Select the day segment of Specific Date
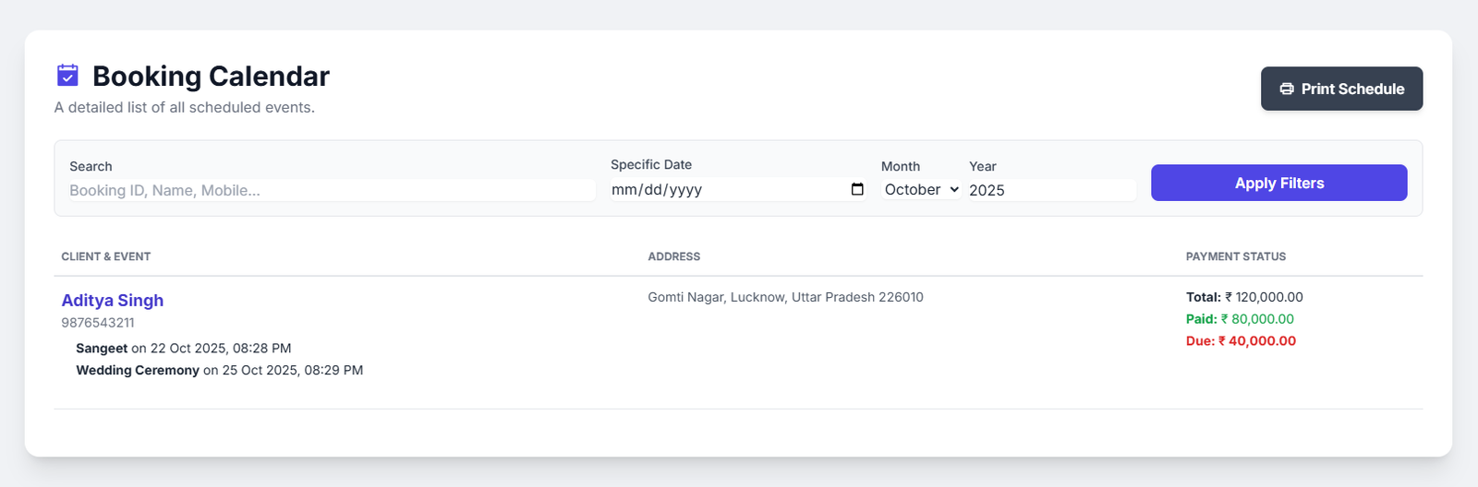1478x487 pixels. point(652,190)
